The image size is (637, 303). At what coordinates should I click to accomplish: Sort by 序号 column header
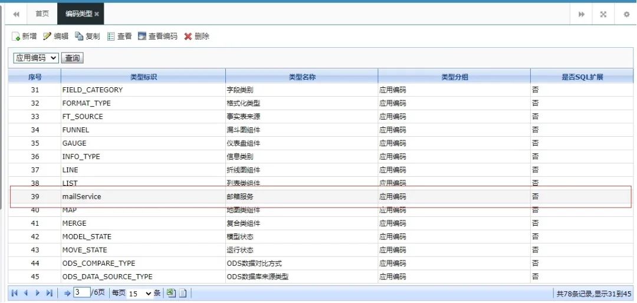point(35,77)
